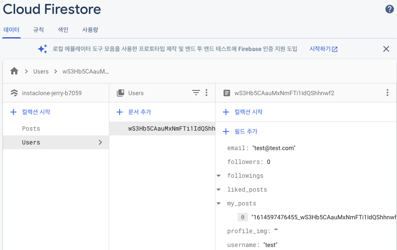Select my_posts item index 0 badge

pyautogui.click(x=242, y=217)
